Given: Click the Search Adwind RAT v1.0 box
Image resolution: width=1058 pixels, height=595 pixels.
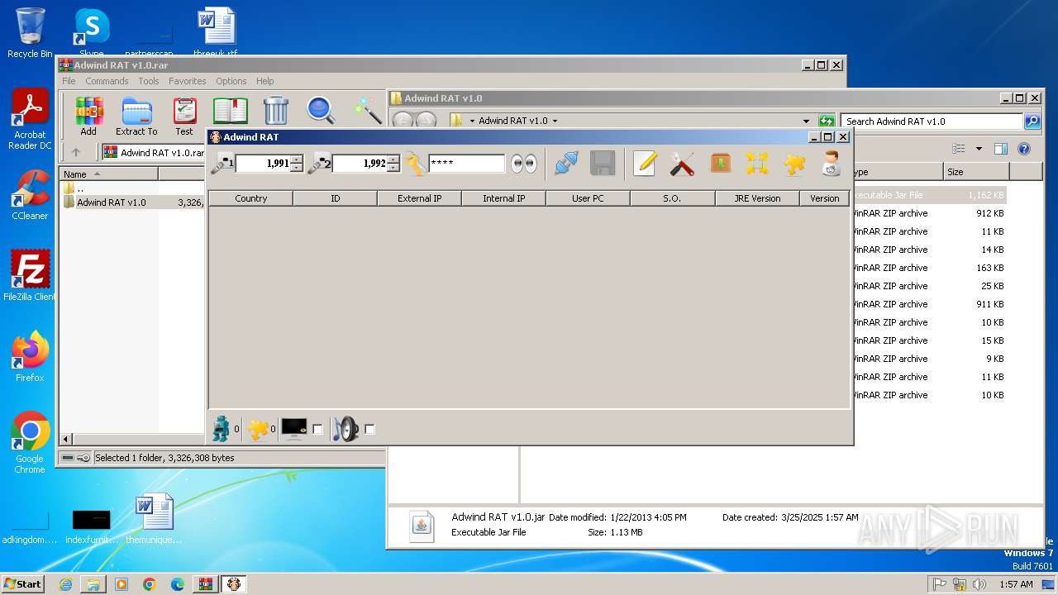Looking at the screenshot, I should [932, 121].
